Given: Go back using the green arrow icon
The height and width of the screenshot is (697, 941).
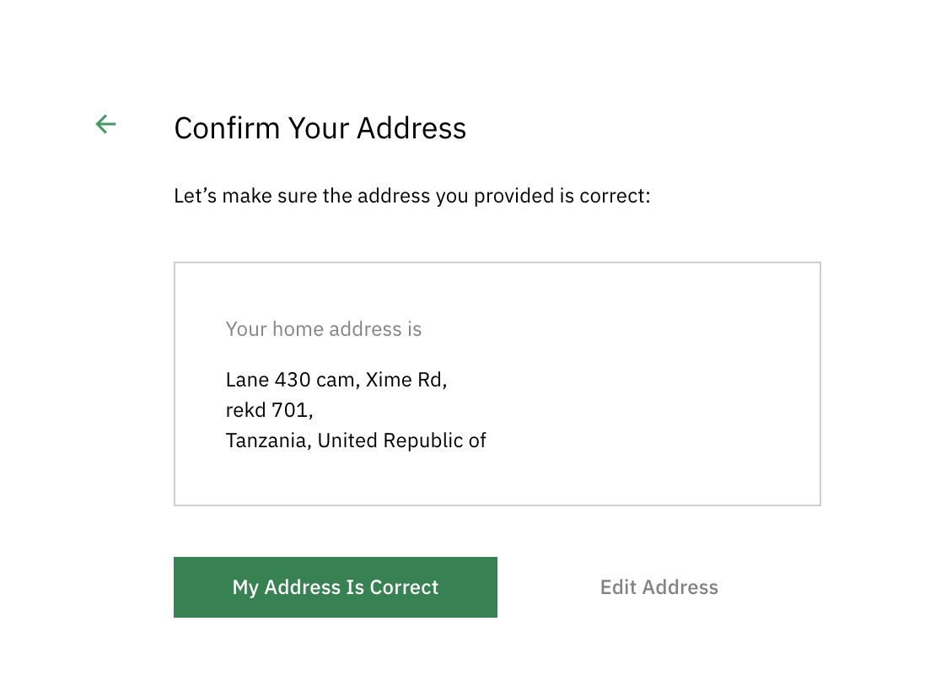Looking at the screenshot, I should (105, 124).
